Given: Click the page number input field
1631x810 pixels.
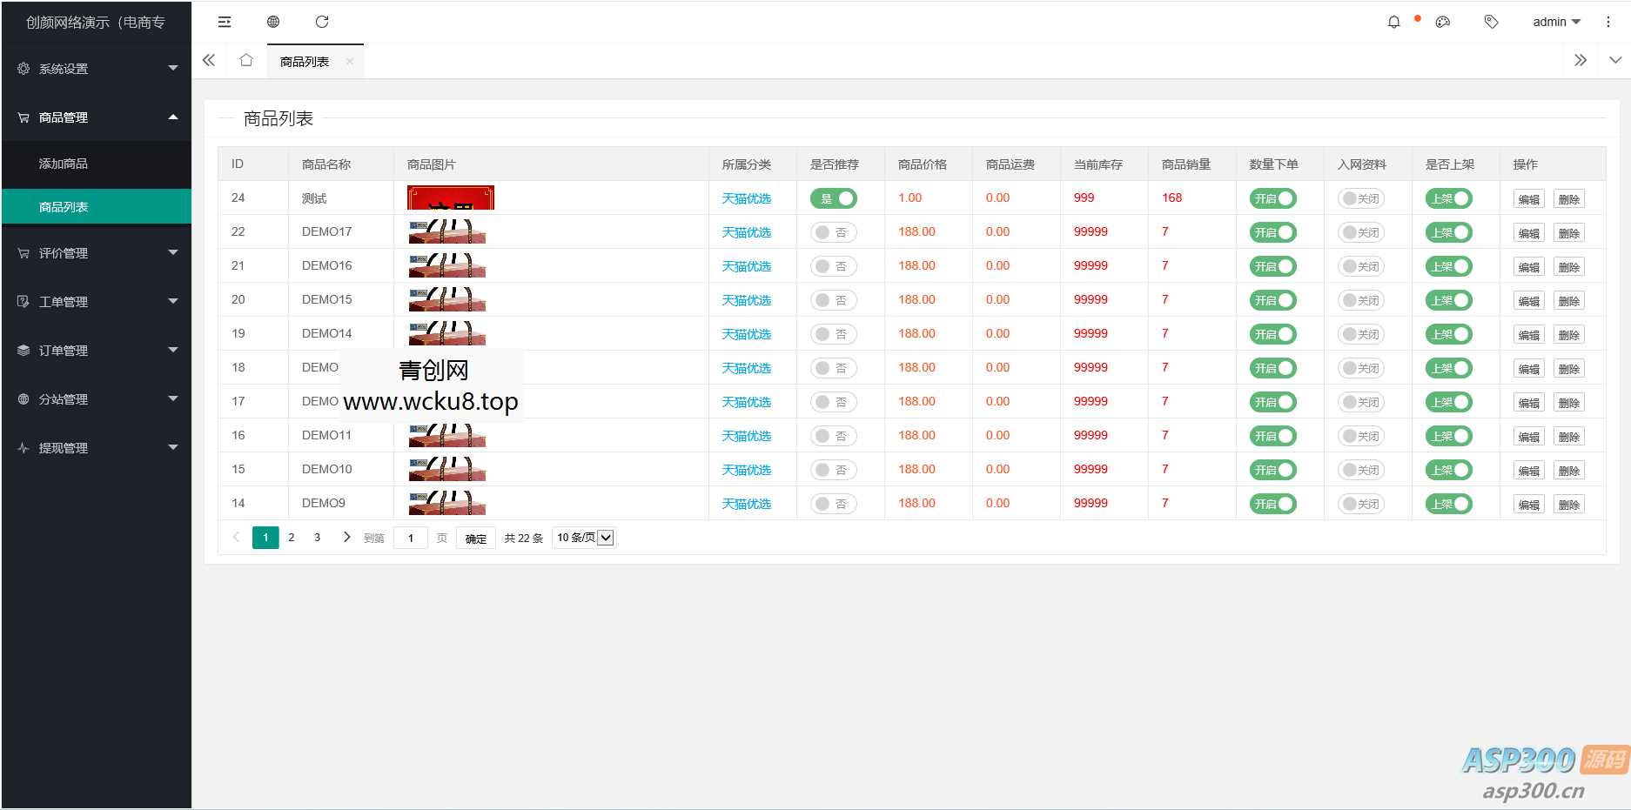Looking at the screenshot, I should [x=411, y=538].
